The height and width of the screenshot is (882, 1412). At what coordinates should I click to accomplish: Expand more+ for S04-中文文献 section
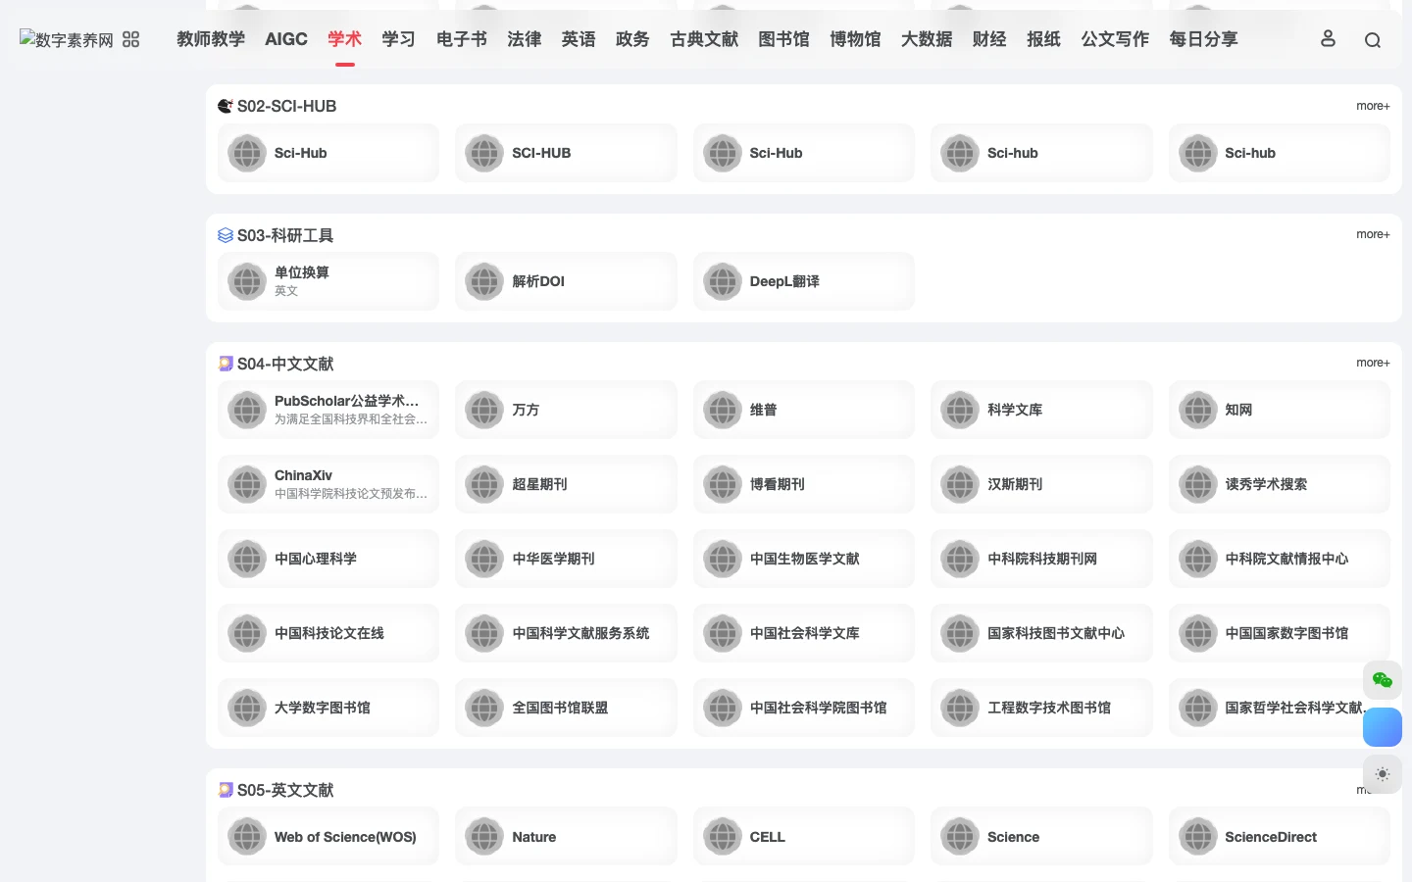[x=1373, y=363]
